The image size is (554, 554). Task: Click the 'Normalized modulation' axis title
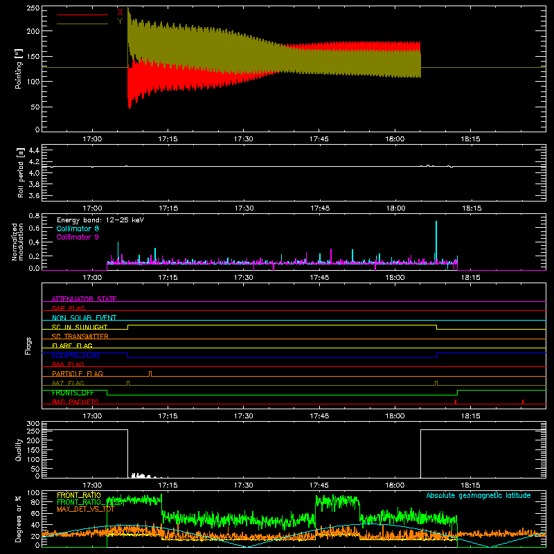[17, 242]
